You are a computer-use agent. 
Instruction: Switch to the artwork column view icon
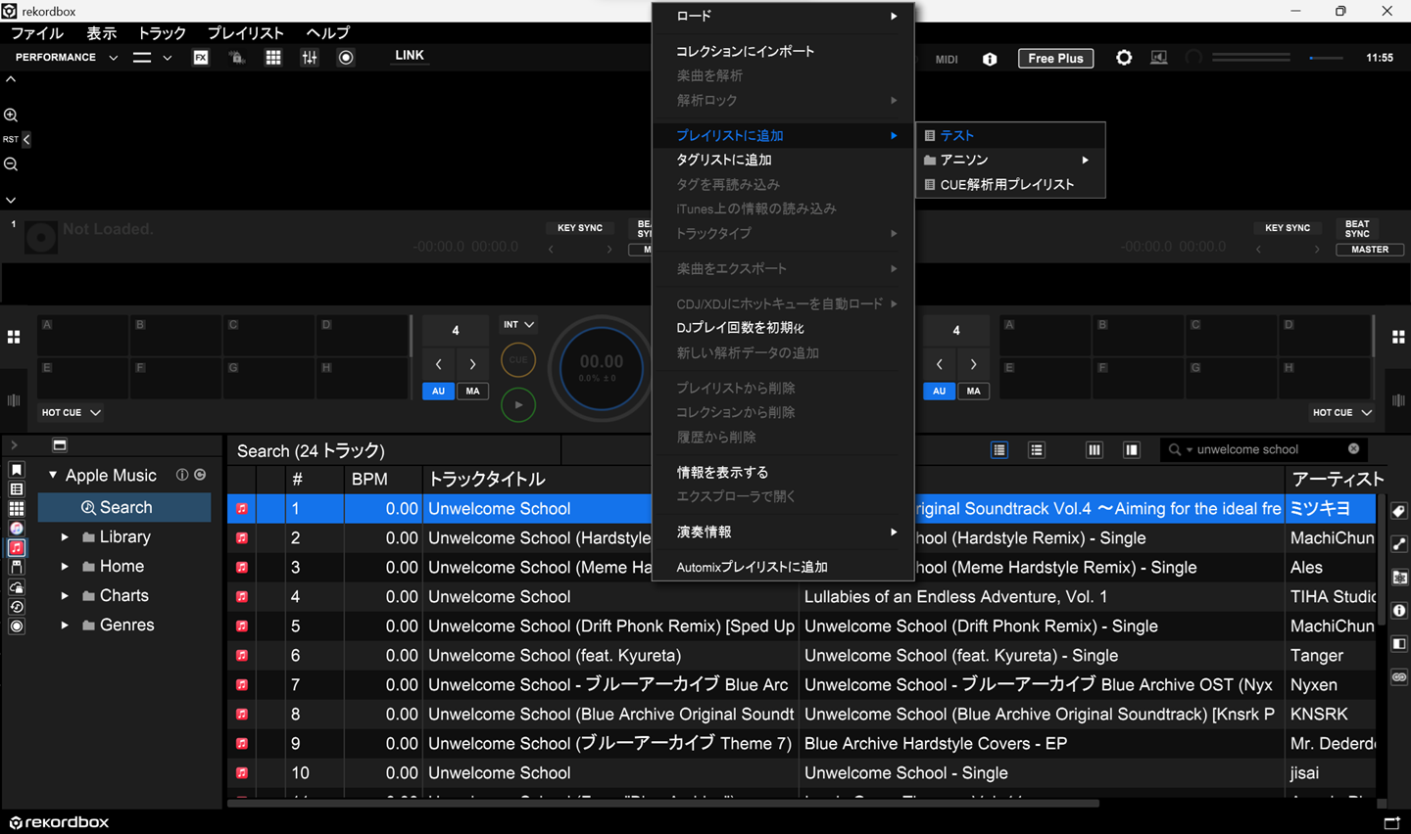[1037, 450]
